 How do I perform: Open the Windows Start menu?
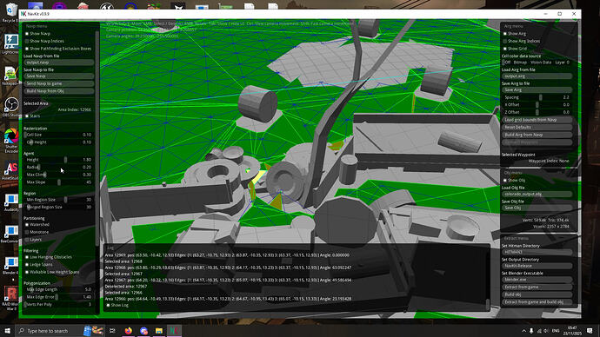(x=7, y=331)
